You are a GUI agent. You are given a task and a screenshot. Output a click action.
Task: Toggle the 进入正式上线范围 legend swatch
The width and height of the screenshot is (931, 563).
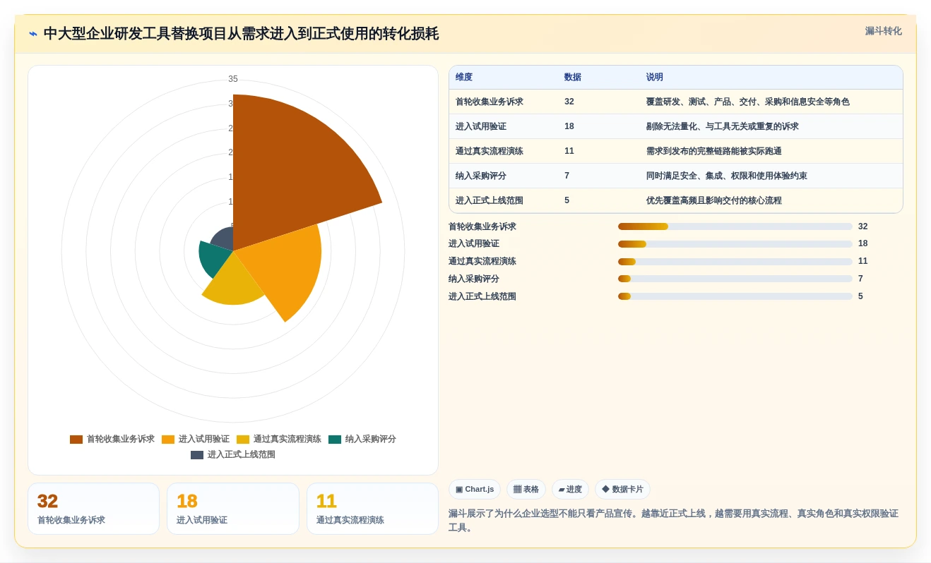[x=197, y=455]
